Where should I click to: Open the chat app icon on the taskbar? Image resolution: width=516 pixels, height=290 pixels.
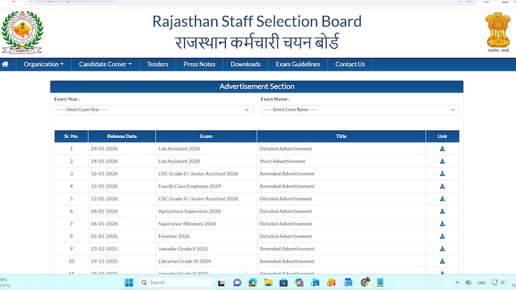[x=237, y=283]
